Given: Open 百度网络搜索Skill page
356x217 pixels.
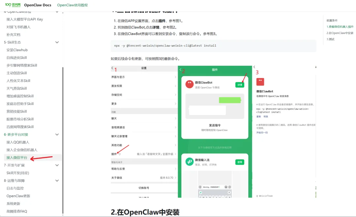Looking at the screenshot, I should (x=20, y=127).
